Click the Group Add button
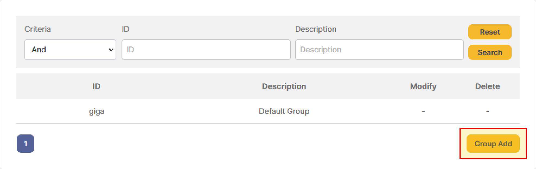This screenshot has height=169, width=536. point(493,144)
